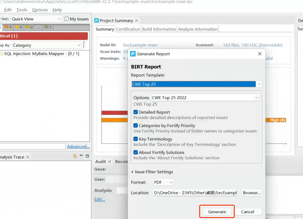Select the green folder tab showing 5
The height and width of the screenshot is (219, 303).
pyautogui.click(x=48, y=27)
